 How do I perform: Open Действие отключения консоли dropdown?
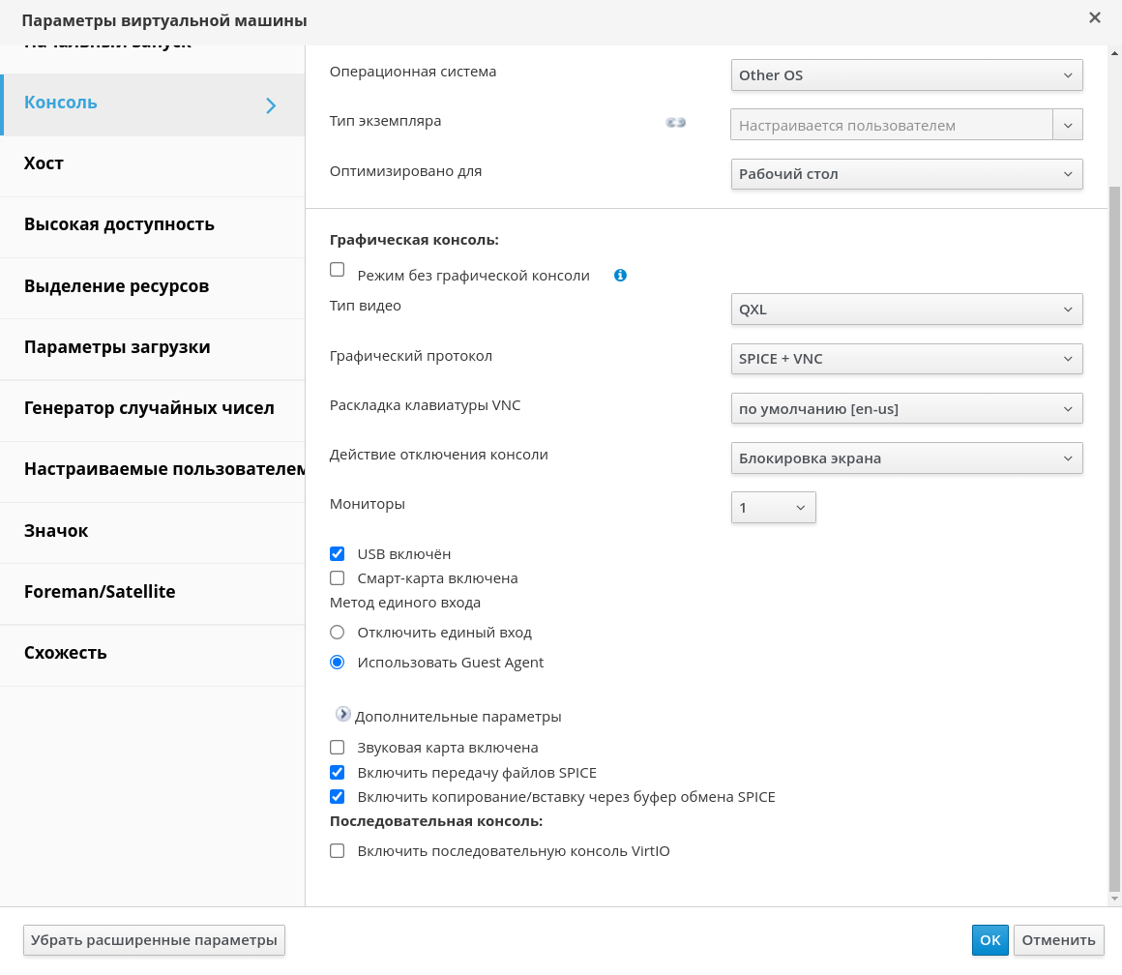coord(905,458)
